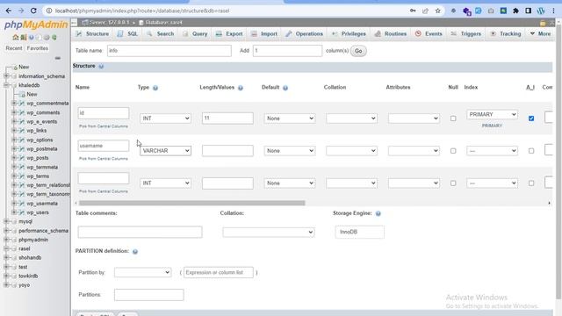Open the VARCHAR type dropdown for username
Viewport: 562px width, 316px height.
[165, 151]
